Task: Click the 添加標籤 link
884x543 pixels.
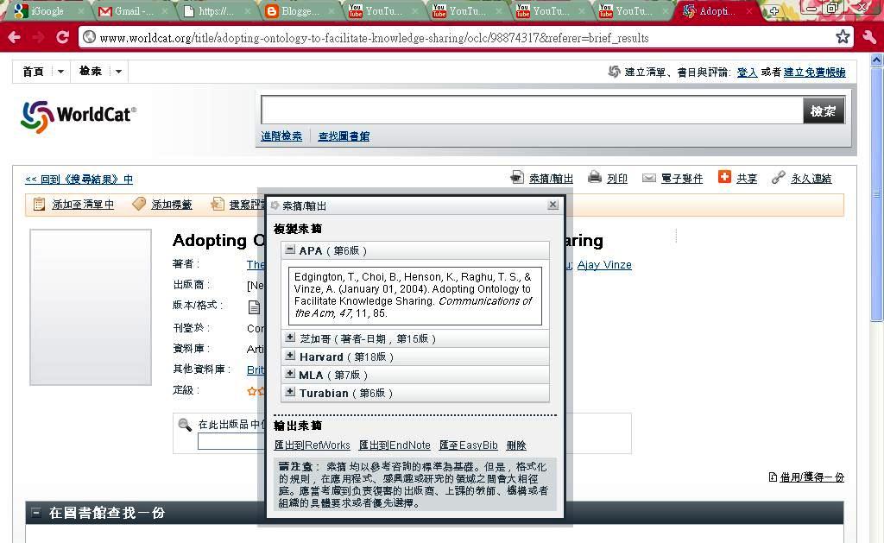Action: (x=172, y=204)
